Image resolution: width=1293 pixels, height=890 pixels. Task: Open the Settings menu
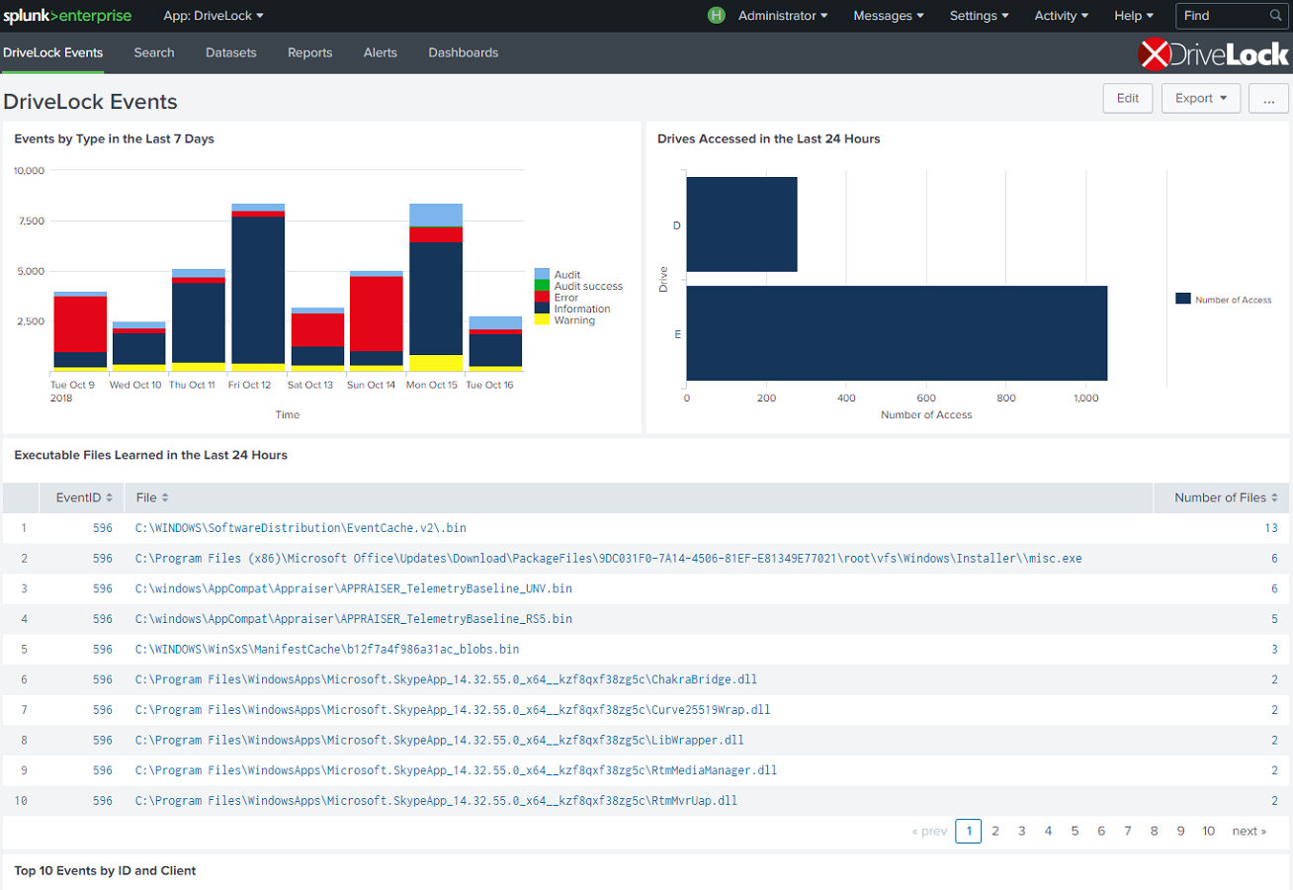tap(980, 16)
